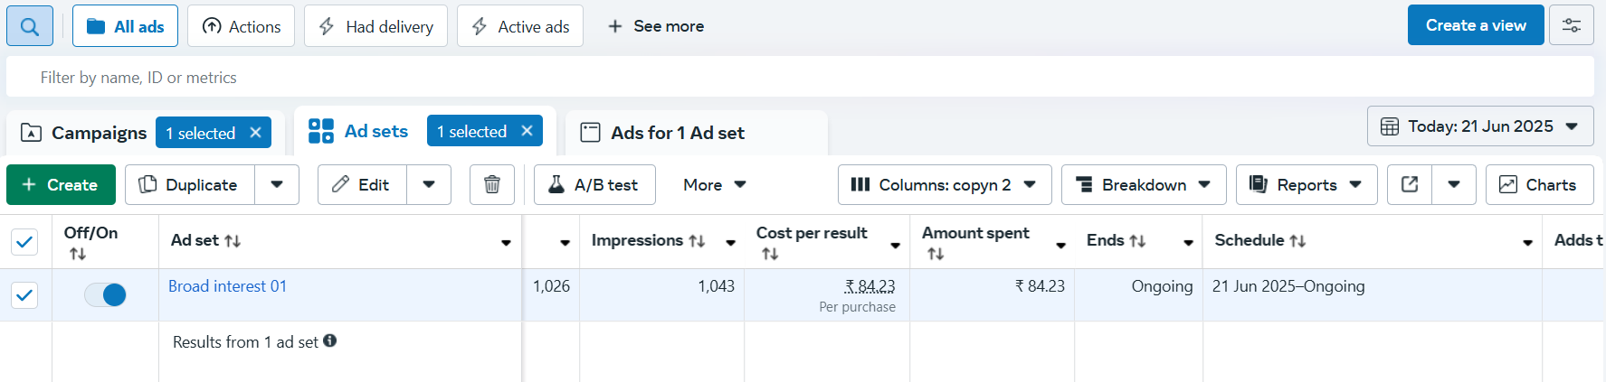This screenshot has height=382, width=1606.
Task: Click the export share icon button
Action: click(x=1410, y=184)
